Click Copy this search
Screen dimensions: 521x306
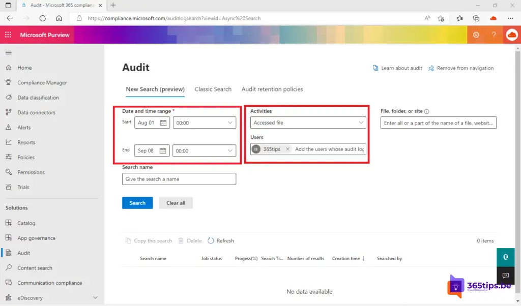[x=149, y=240]
